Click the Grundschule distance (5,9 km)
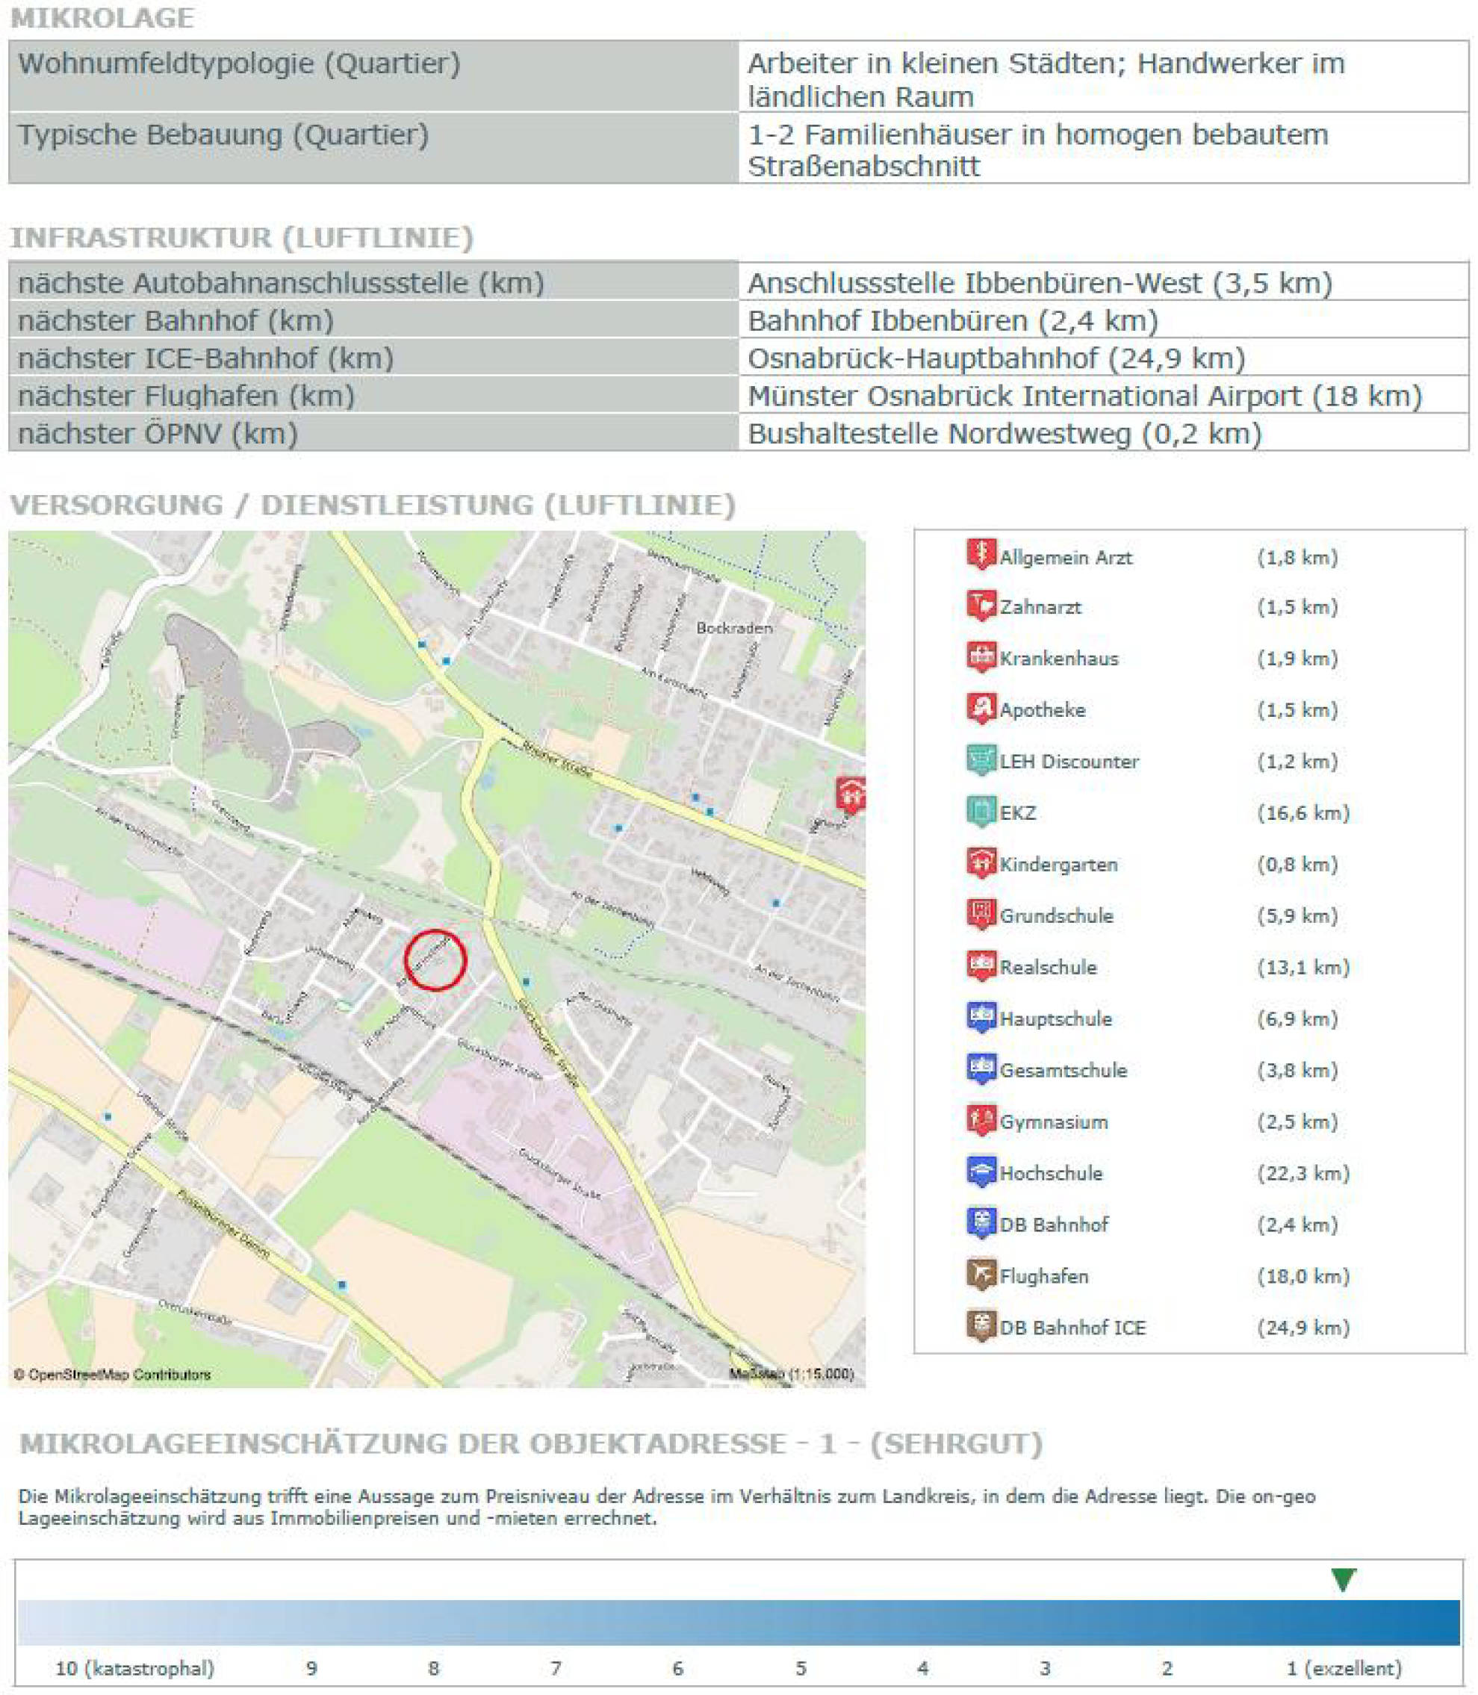 point(1297,916)
